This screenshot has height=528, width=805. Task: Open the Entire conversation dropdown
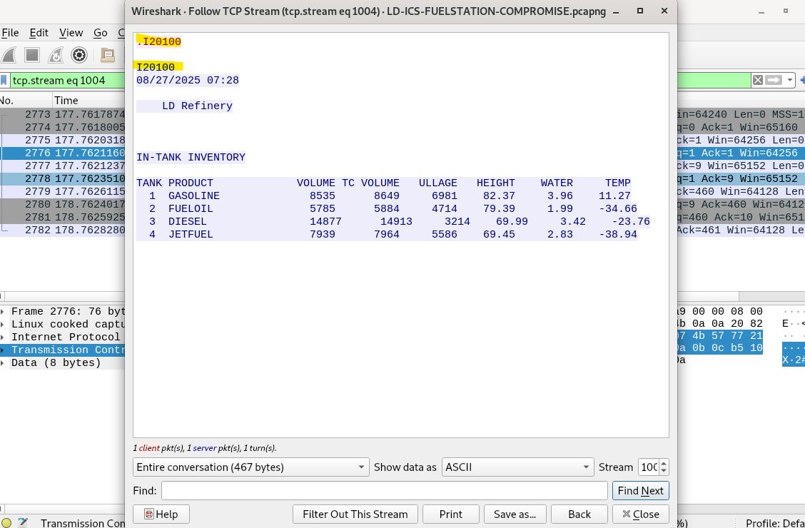[x=250, y=467]
